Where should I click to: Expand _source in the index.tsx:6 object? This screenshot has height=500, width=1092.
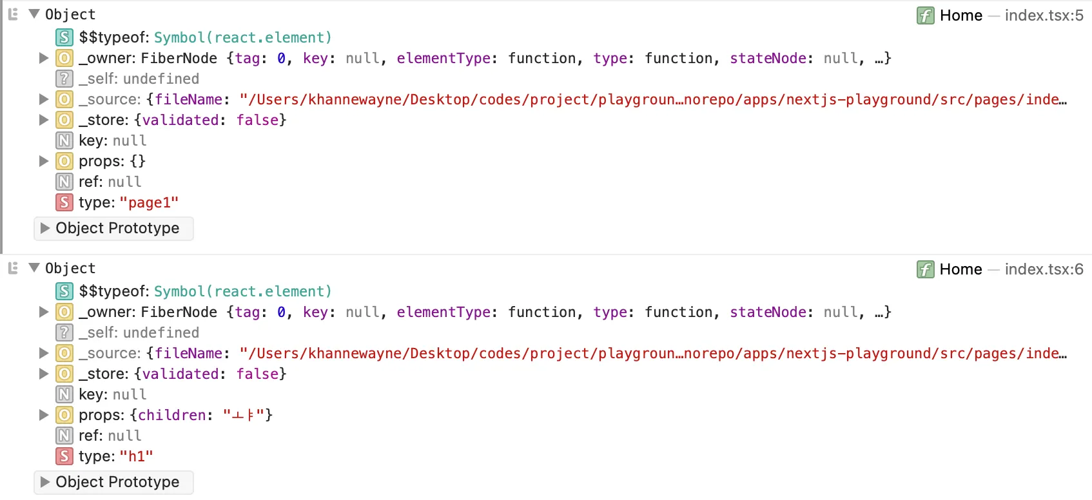pos(44,353)
